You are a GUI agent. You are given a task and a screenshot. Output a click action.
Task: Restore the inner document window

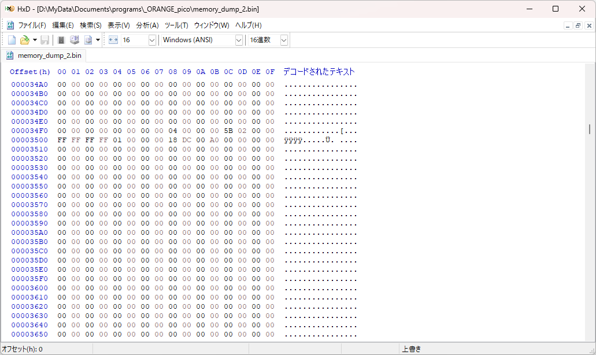(578, 26)
